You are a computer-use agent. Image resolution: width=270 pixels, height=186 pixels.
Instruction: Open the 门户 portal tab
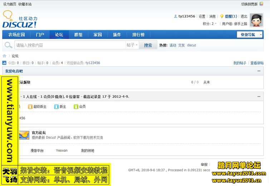coord(40,35)
